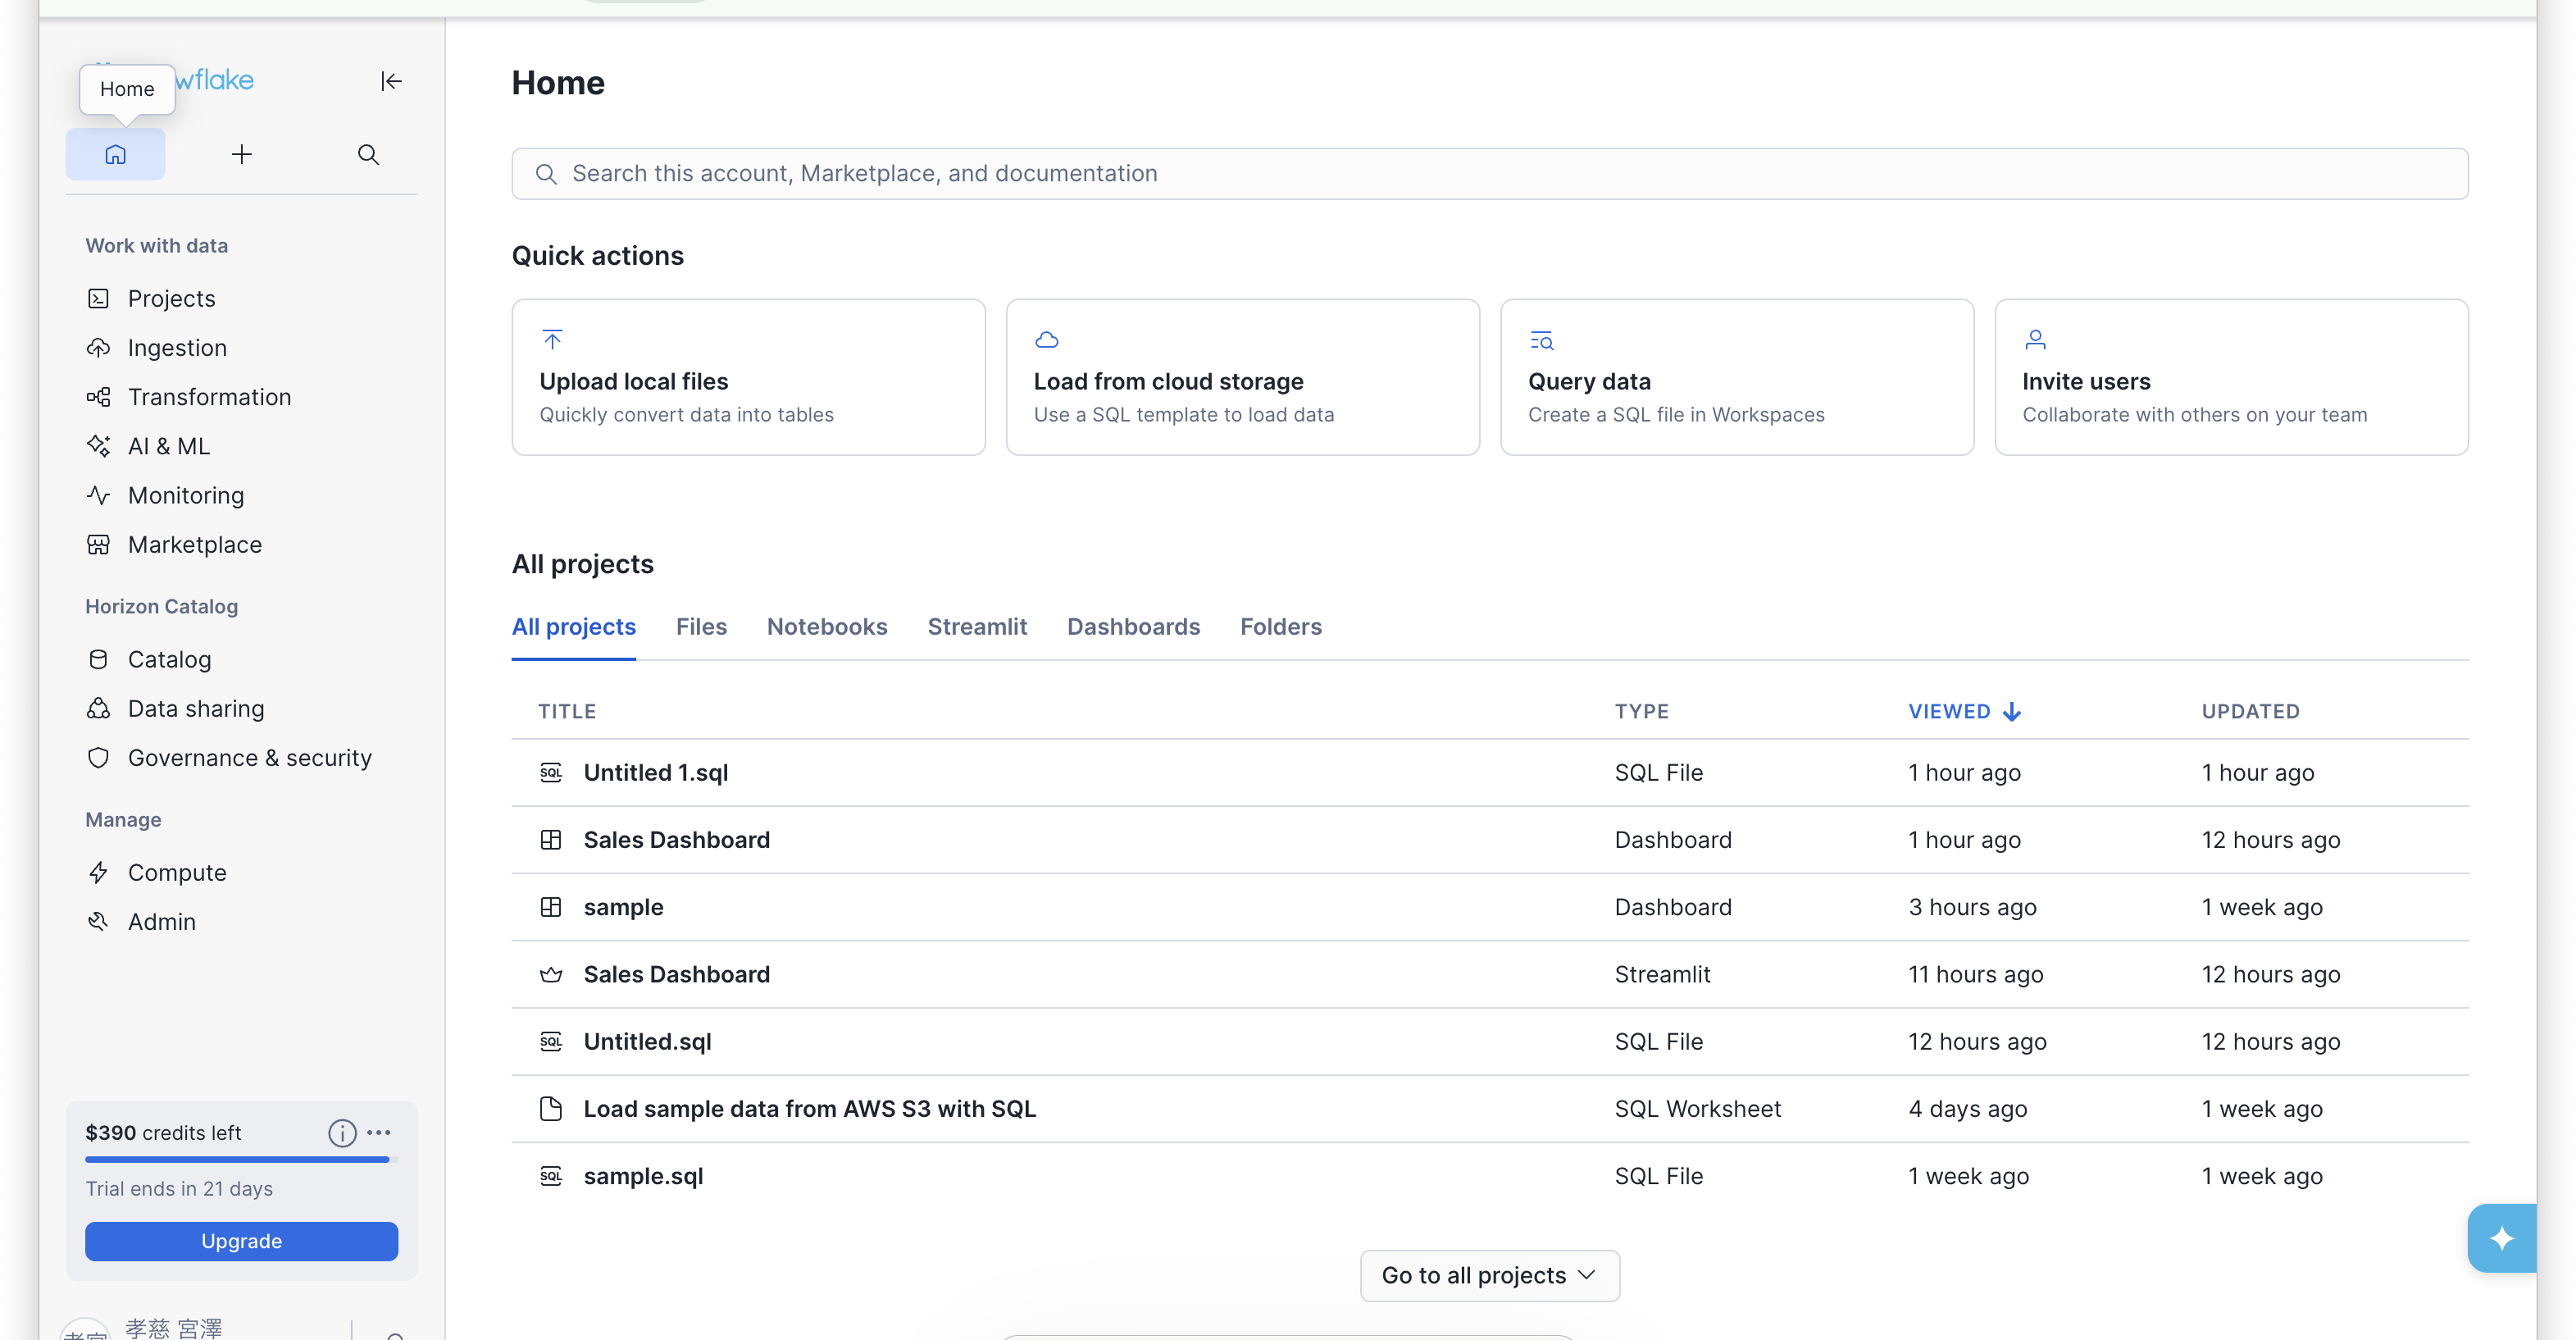The width and height of the screenshot is (2576, 1340).
Task: Open the AI & ML section
Action: [x=168, y=445]
